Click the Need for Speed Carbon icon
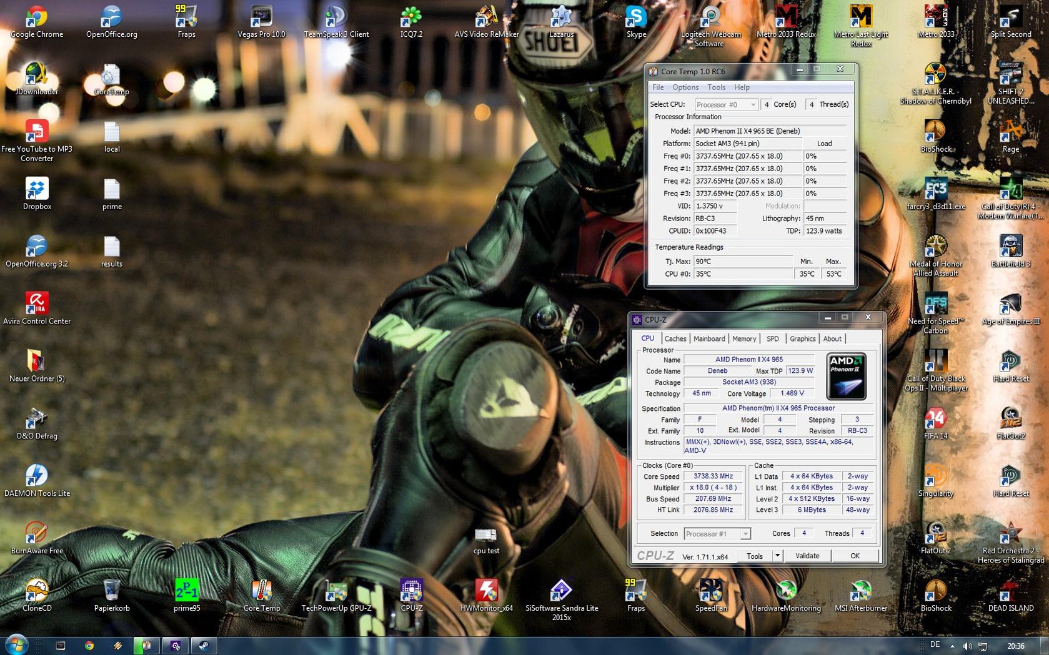 (936, 313)
